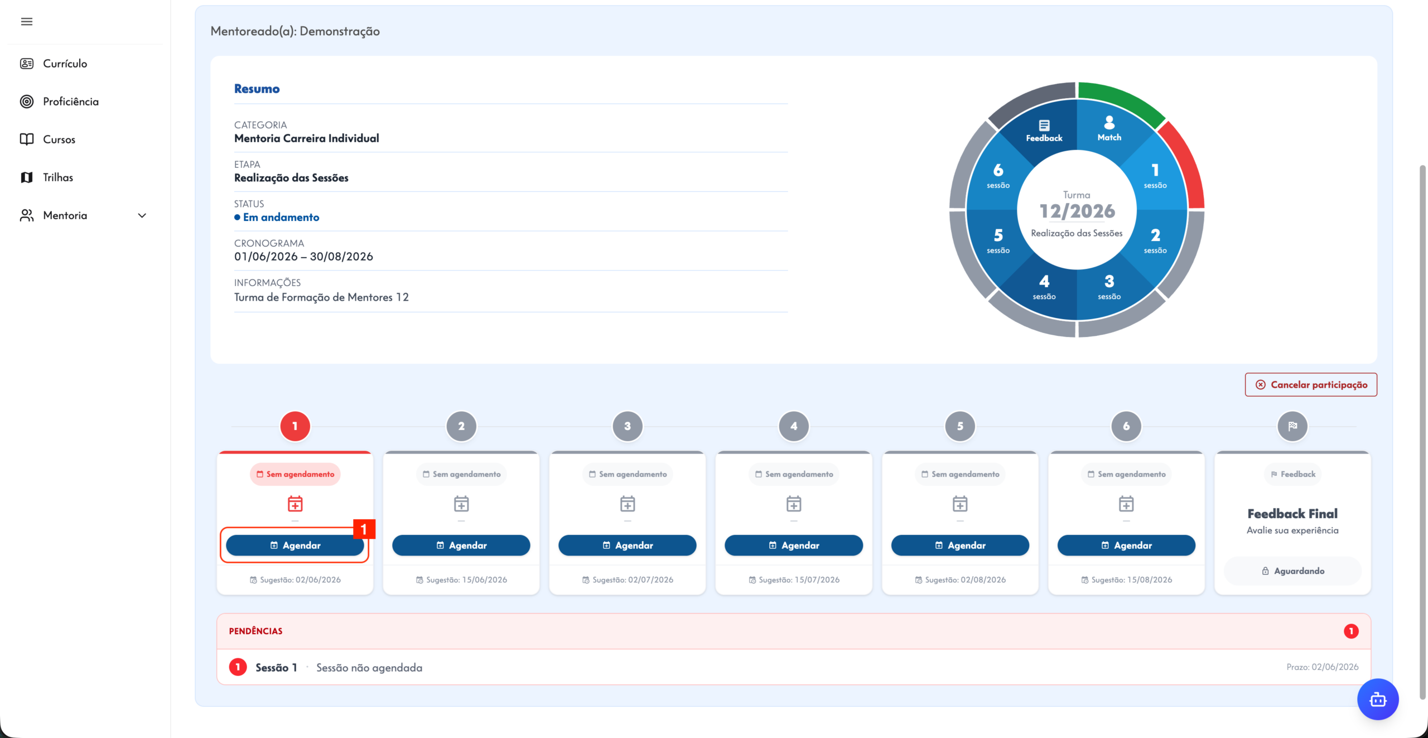1428x738 pixels.
Task: Click calendar-plus icon in session 3 card
Action: (628, 504)
